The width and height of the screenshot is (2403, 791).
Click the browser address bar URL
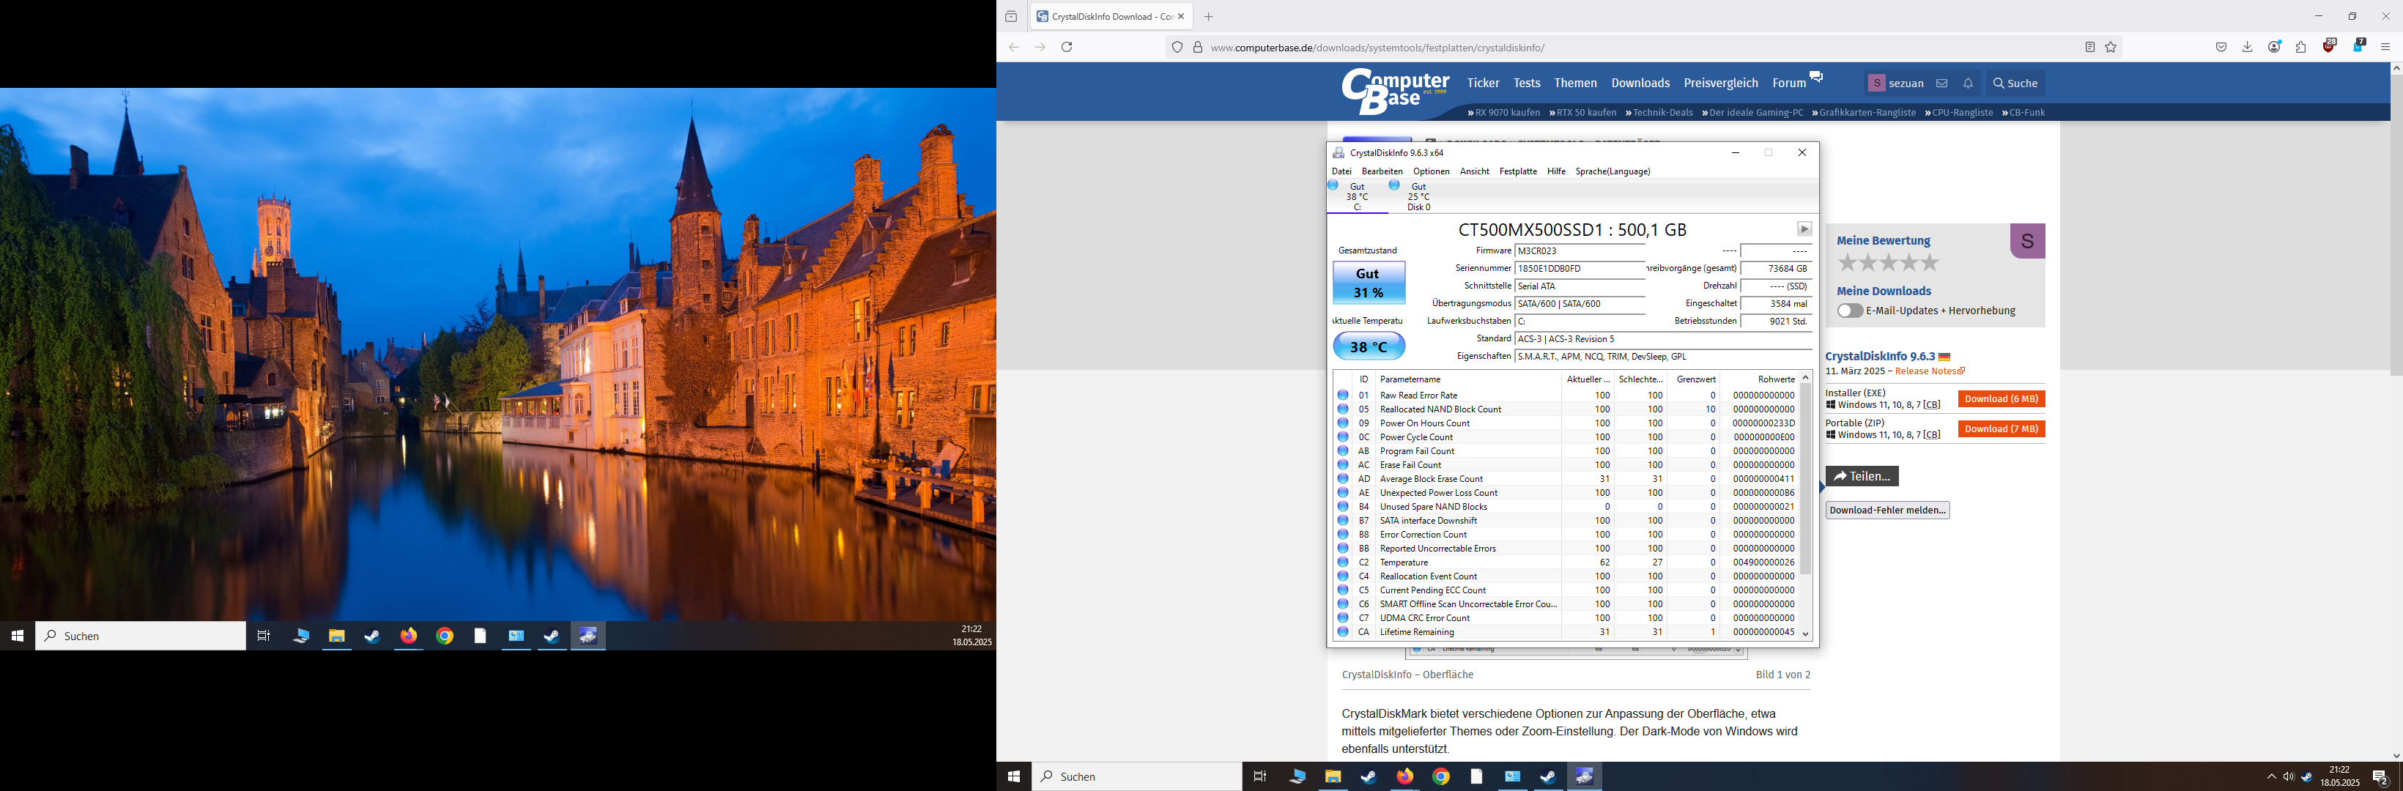click(1377, 48)
